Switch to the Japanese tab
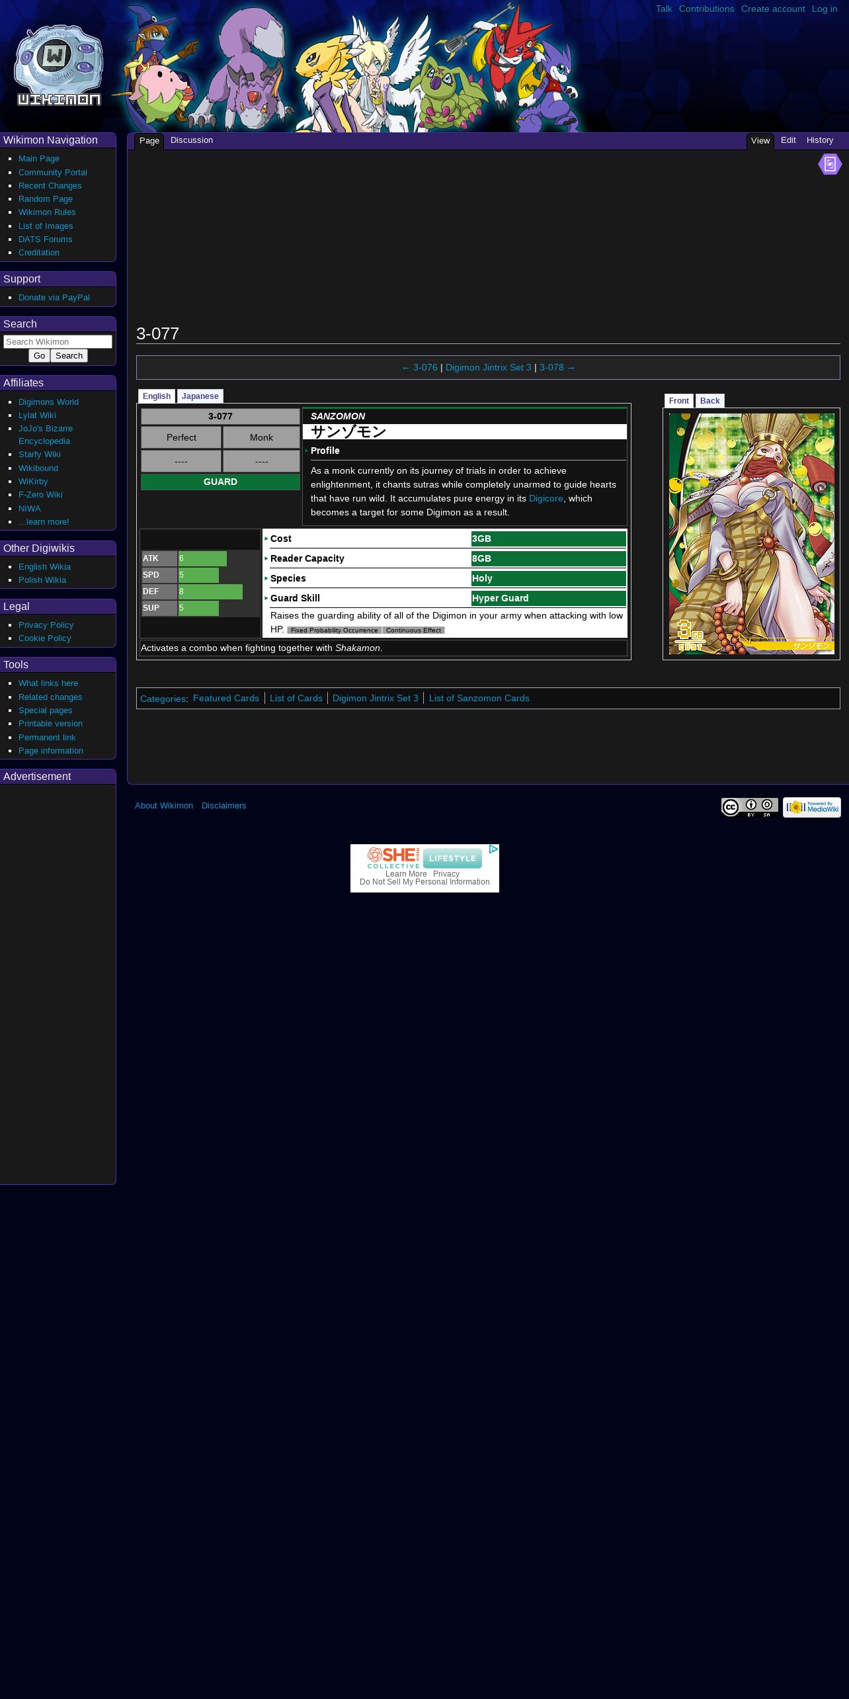The width and height of the screenshot is (849, 1699). (x=200, y=396)
